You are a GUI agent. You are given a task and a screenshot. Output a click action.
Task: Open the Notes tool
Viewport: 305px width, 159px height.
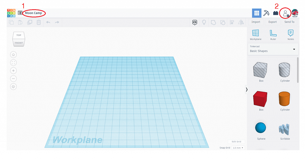[291, 34]
